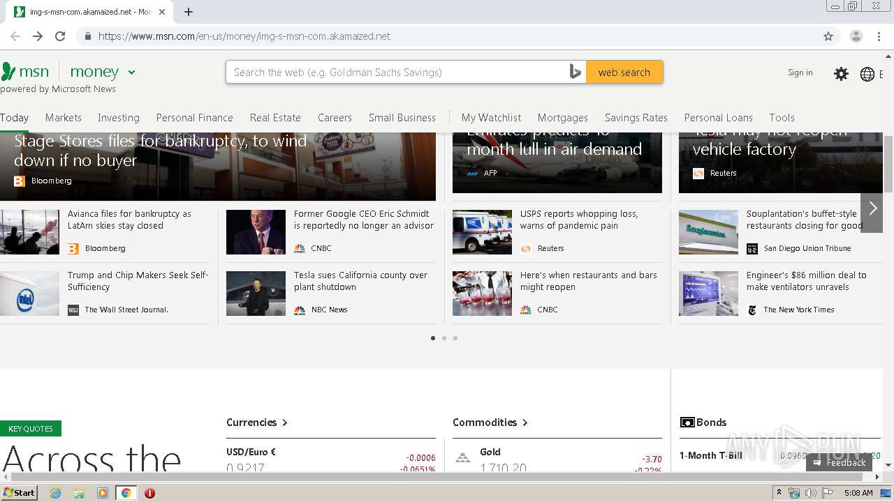
Task: Open the Careers tab
Action: tap(335, 118)
